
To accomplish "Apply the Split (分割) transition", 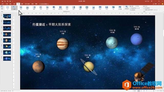I will coord(40,8).
